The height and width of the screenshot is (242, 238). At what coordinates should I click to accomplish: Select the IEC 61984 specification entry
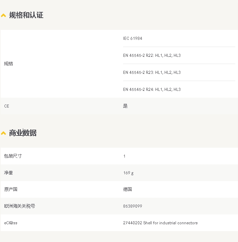133,38
